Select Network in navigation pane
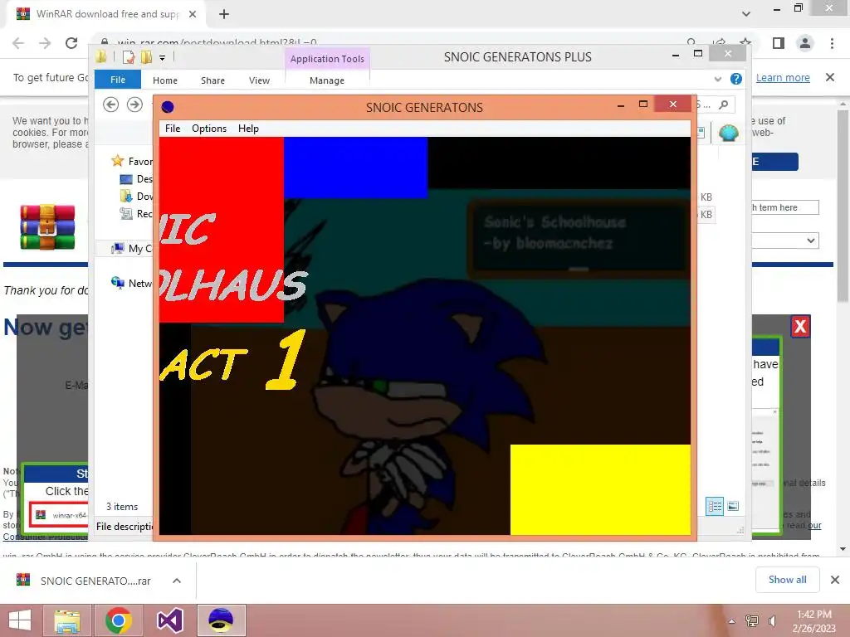This screenshot has width=850, height=637. coord(131,283)
